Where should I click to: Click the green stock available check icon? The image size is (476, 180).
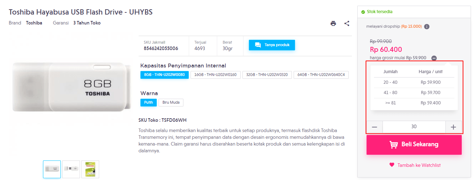[x=363, y=12]
